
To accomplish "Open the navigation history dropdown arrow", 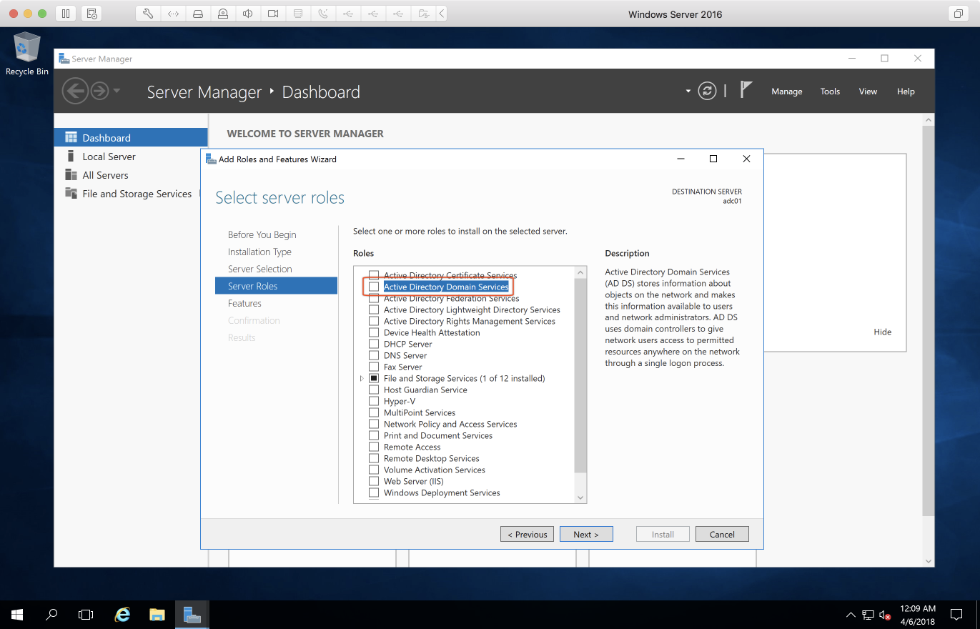I will tap(117, 91).
